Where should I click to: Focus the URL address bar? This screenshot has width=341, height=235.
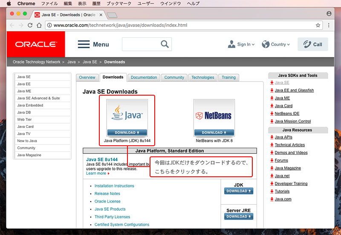184,25
